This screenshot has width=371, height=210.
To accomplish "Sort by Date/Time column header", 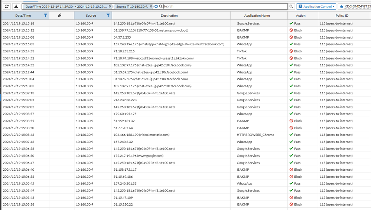I will 23,16.
